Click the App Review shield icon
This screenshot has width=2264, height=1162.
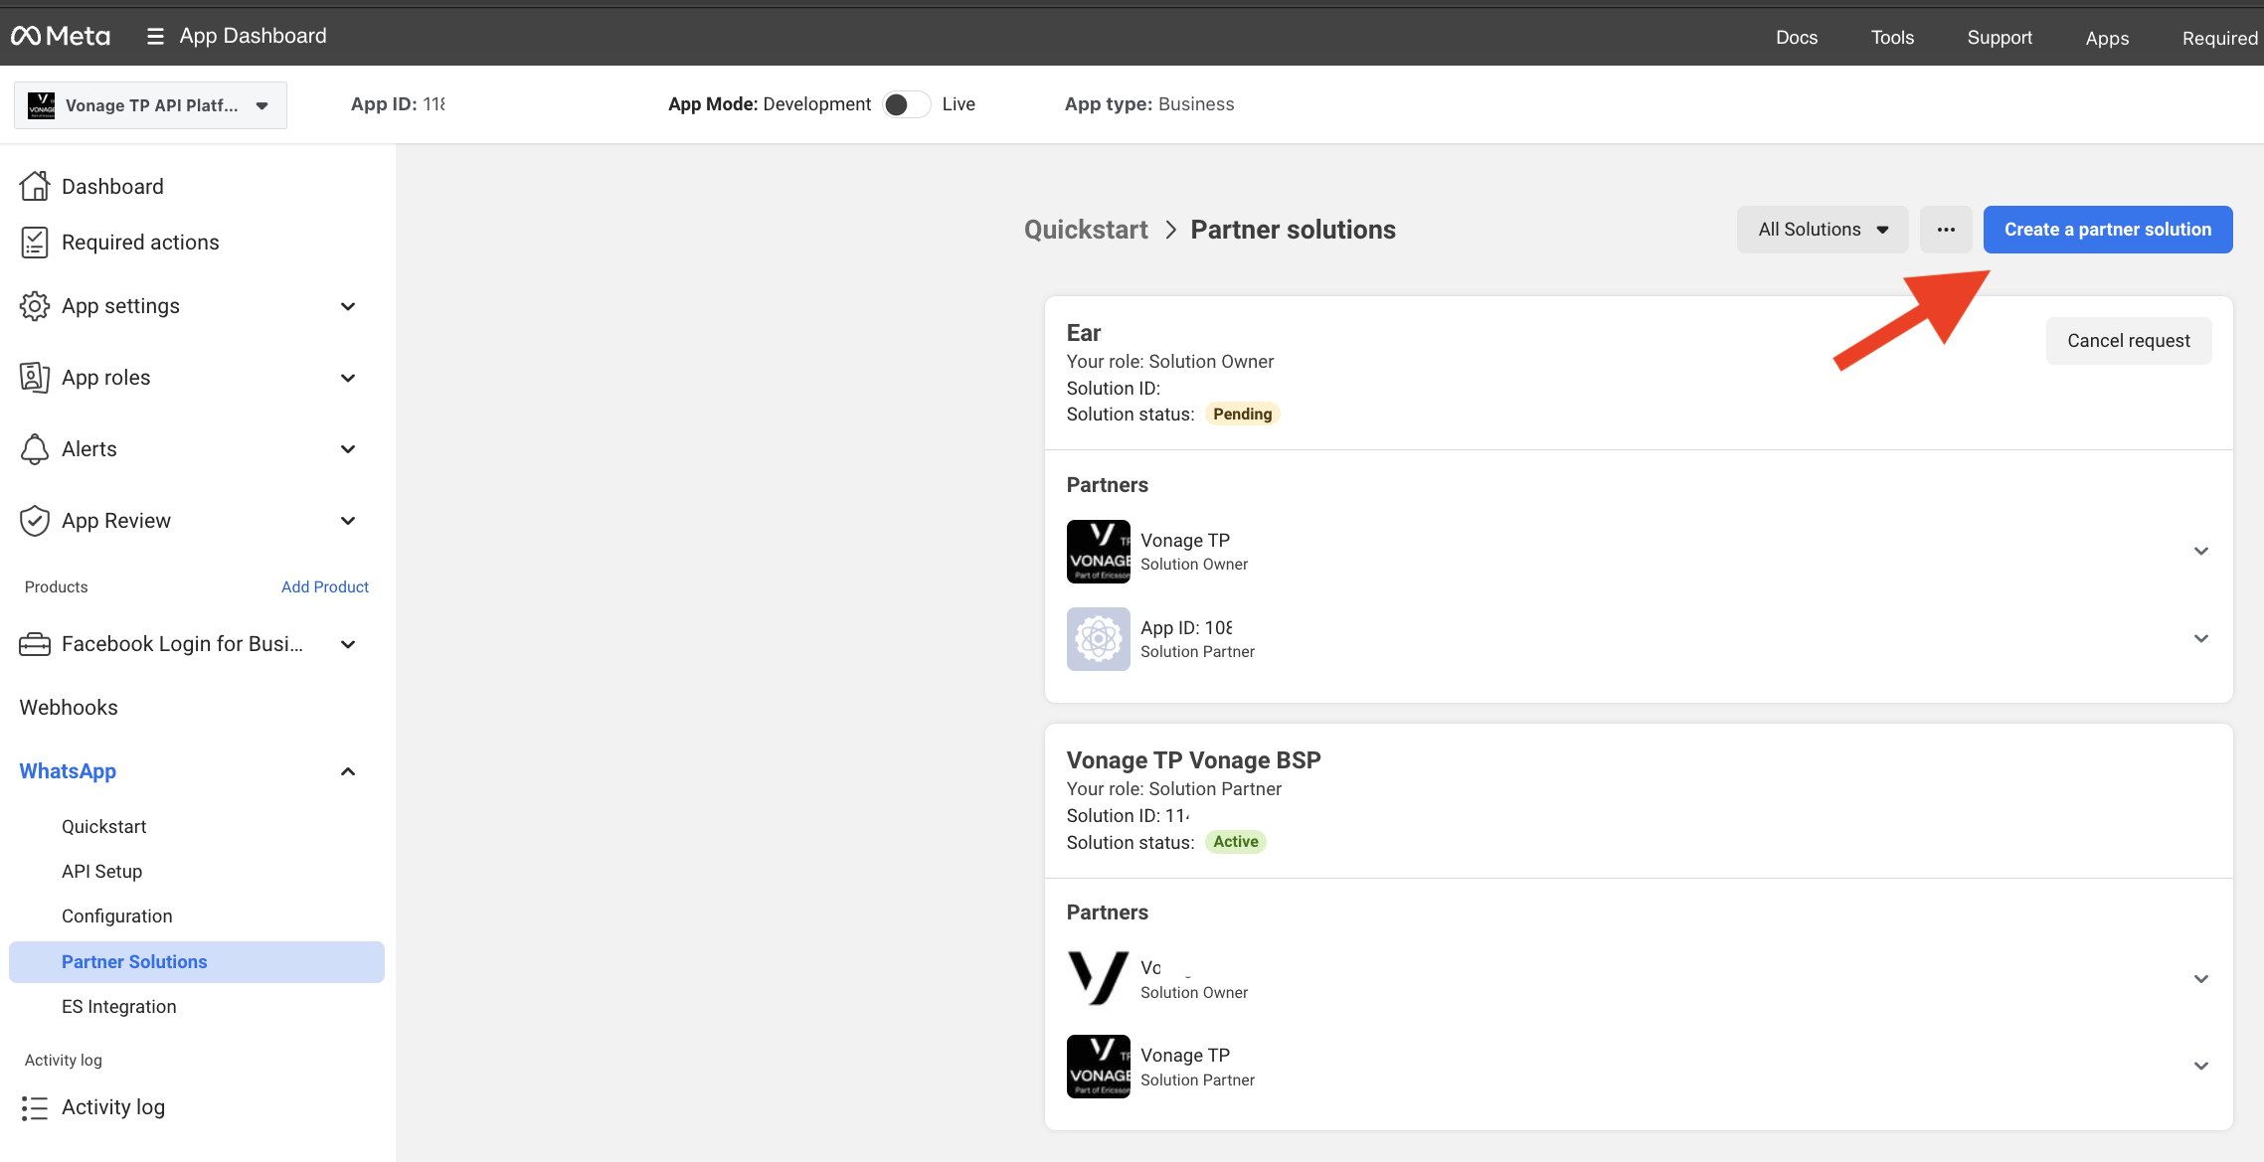[x=35, y=521]
